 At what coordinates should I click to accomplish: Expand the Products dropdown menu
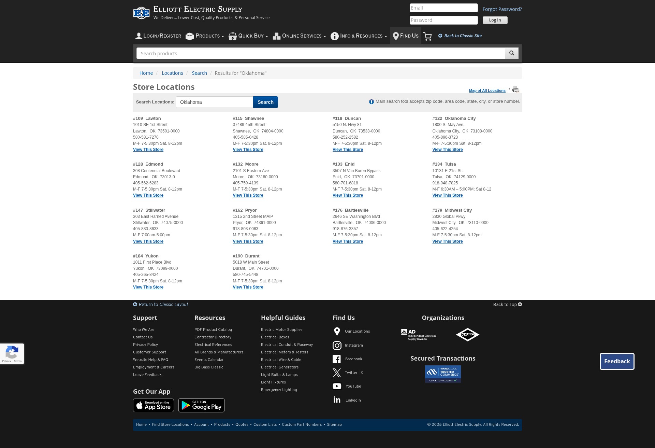pyautogui.click(x=205, y=36)
